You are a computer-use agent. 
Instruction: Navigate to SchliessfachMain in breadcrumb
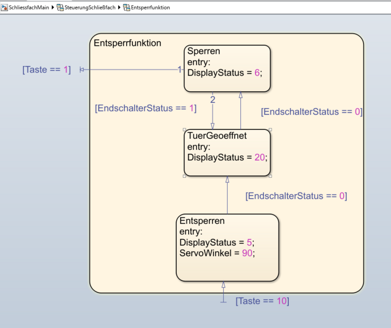point(29,8)
